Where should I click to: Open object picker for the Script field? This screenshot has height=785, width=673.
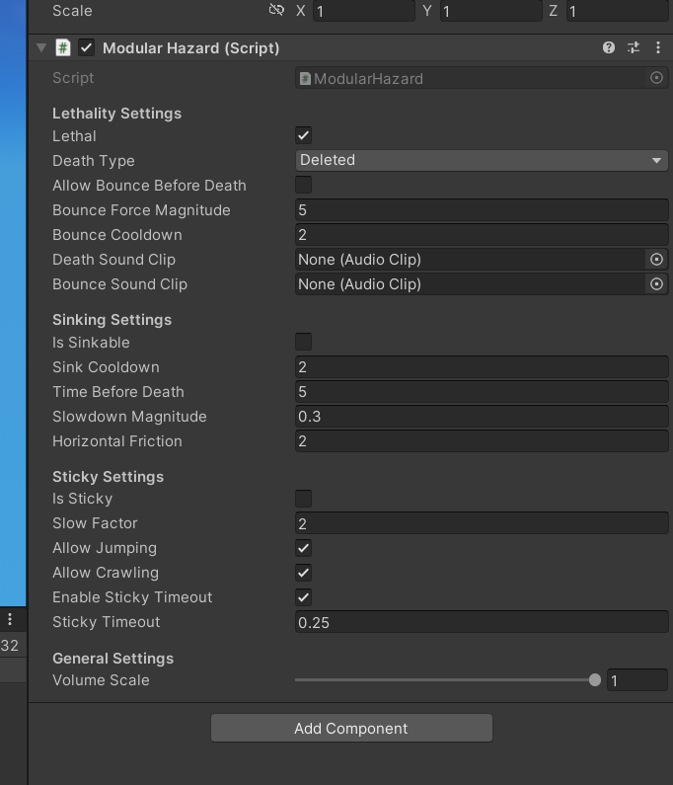click(656, 78)
